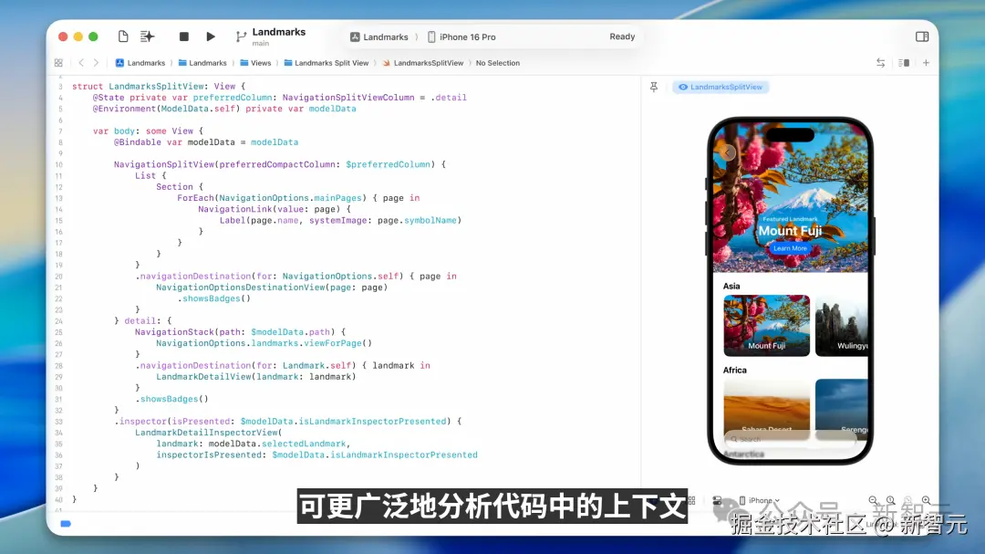Viewport: 985px width, 554px height.
Task: Open the Landmarks scheme selector
Action: (378, 37)
